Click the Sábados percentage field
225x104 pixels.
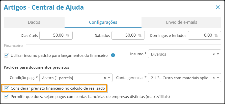(128, 36)
